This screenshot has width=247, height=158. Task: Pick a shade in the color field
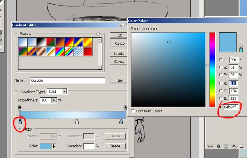[x=168, y=70]
